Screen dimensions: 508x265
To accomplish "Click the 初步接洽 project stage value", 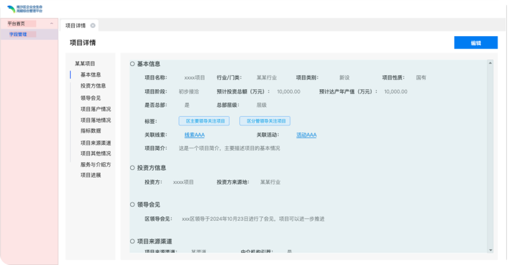I will click(x=189, y=92).
